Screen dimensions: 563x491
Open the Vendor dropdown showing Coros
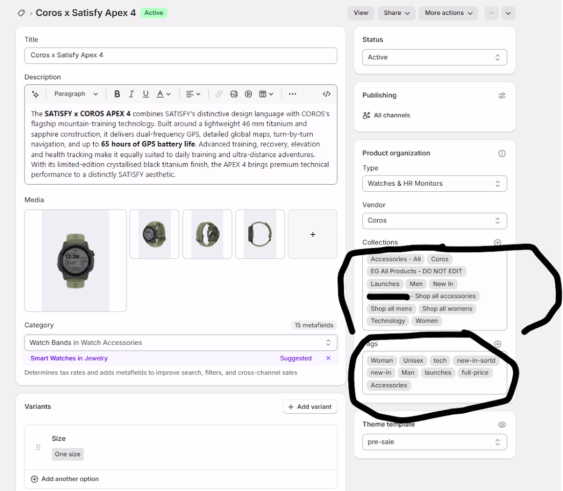(435, 221)
